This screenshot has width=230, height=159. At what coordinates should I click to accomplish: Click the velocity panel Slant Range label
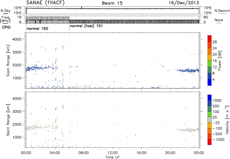[x=8, y=120]
